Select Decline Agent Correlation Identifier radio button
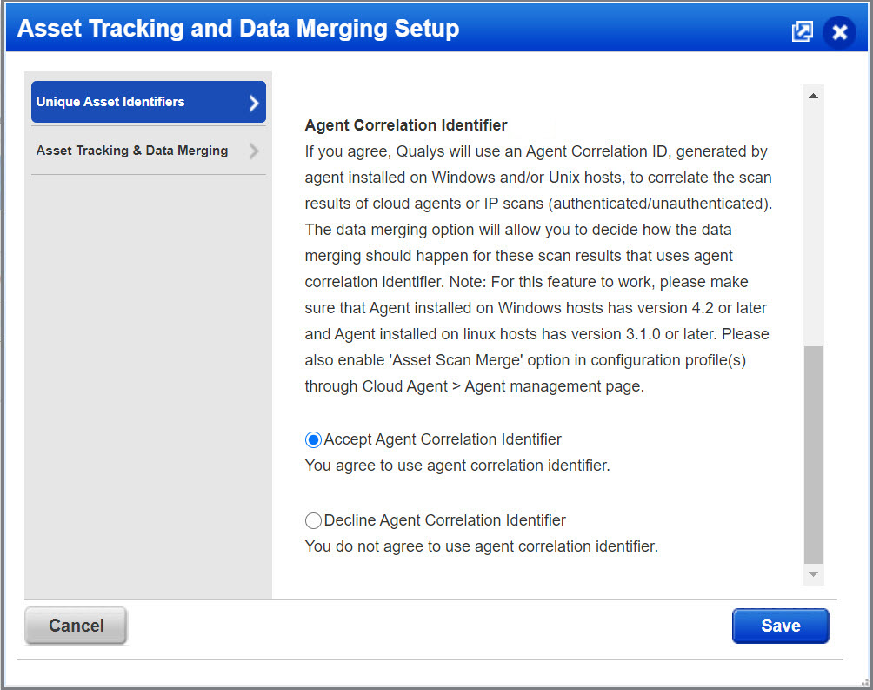 314,521
